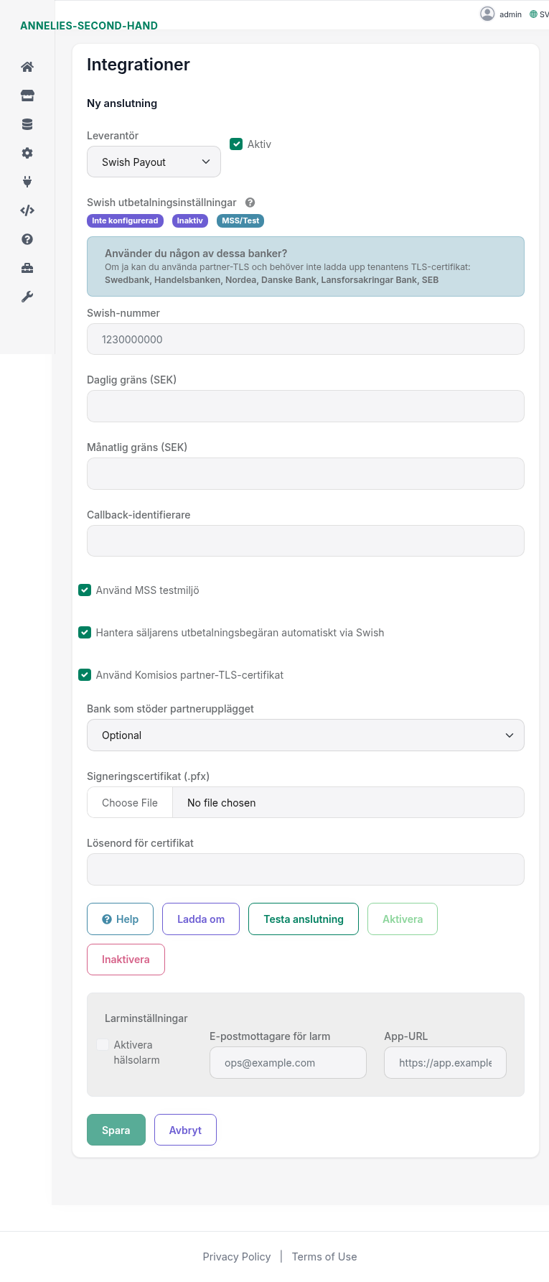The width and height of the screenshot is (549, 1282).
Task: Expand the Bank som stöder partnerupplägget dropdown
Action: [x=305, y=735]
